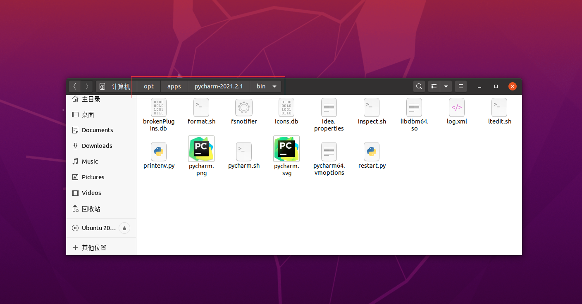Select the format.sh script icon

201,107
